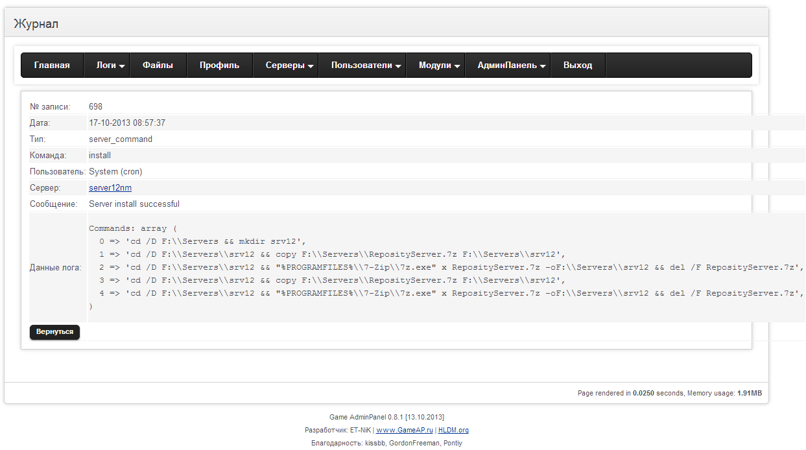This screenshot has width=806, height=450.
Task: Click the record number 698 value
Action: 95,107
